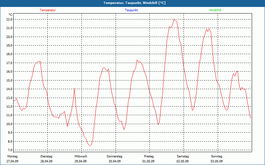Click the date 27.04.09
Viewport: 265px width, 165px height.
(x=12, y=161)
